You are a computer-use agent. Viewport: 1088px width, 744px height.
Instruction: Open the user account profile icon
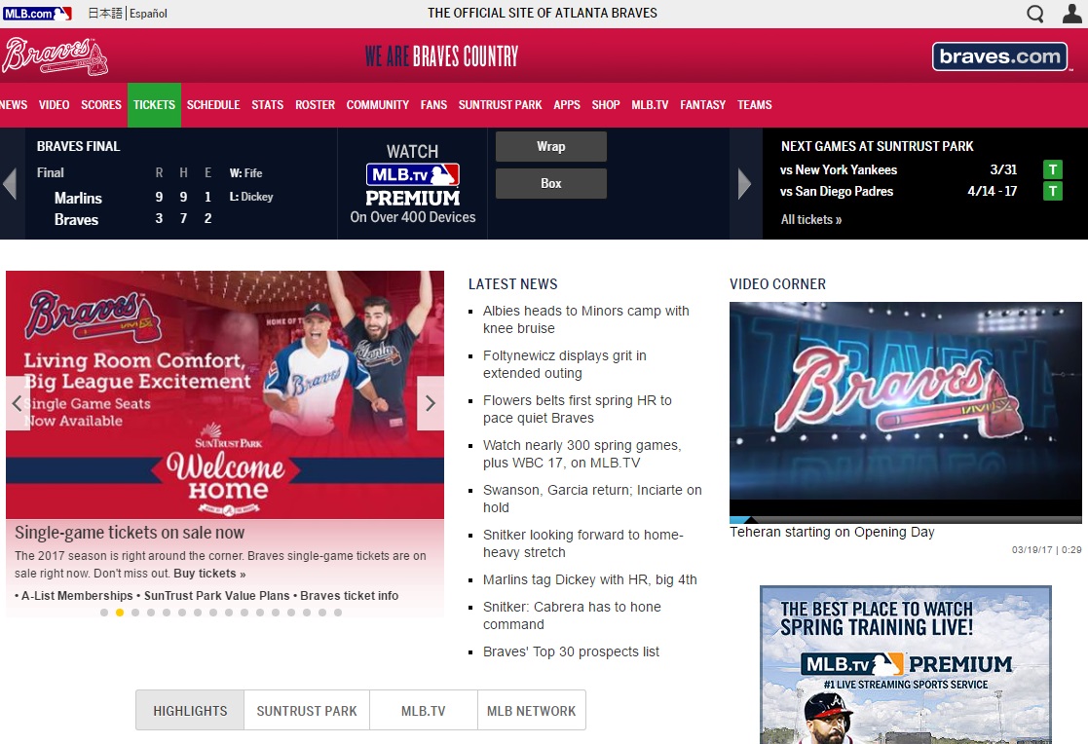click(x=1072, y=14)
